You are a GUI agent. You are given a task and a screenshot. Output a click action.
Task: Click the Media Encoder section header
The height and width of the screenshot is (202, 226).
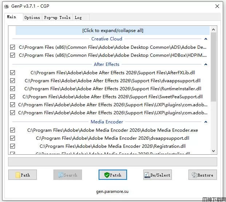107,122
